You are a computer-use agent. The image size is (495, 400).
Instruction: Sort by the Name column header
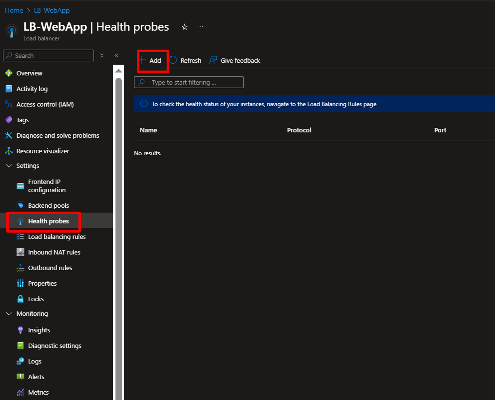148,130
